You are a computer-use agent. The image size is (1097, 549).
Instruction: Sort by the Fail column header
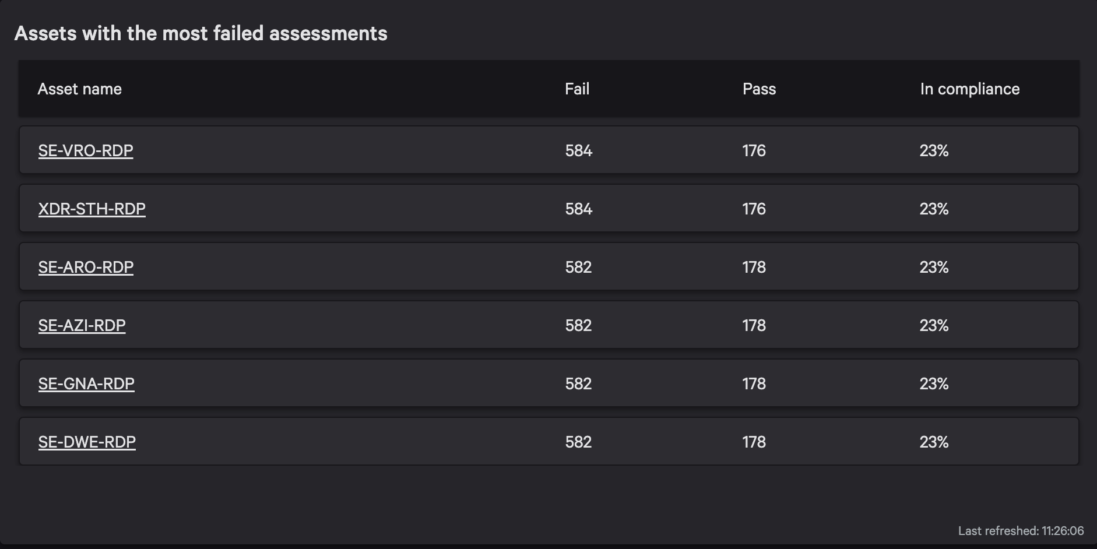pyautogui.click(x=577, y=89)
